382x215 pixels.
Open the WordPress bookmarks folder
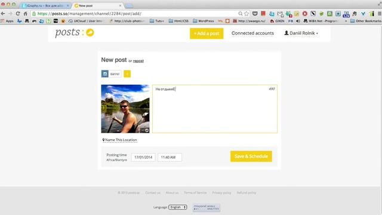204,21
